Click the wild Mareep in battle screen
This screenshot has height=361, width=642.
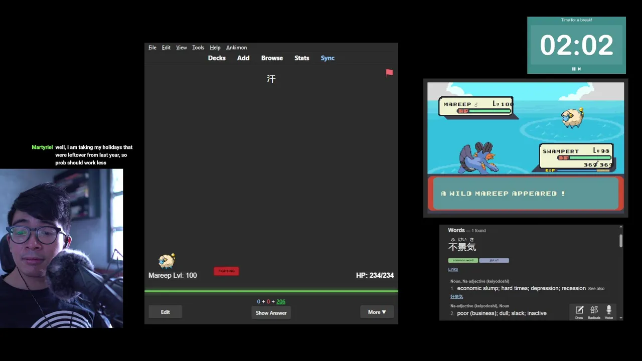(572, 117)
